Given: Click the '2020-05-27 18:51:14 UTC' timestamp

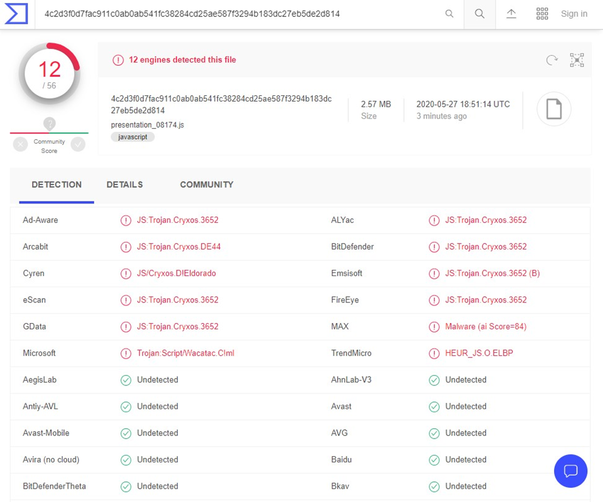Looking at the screenshot, I should coord(463,104).
